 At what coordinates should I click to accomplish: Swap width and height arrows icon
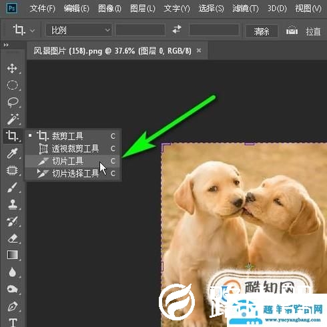(177, 29)
